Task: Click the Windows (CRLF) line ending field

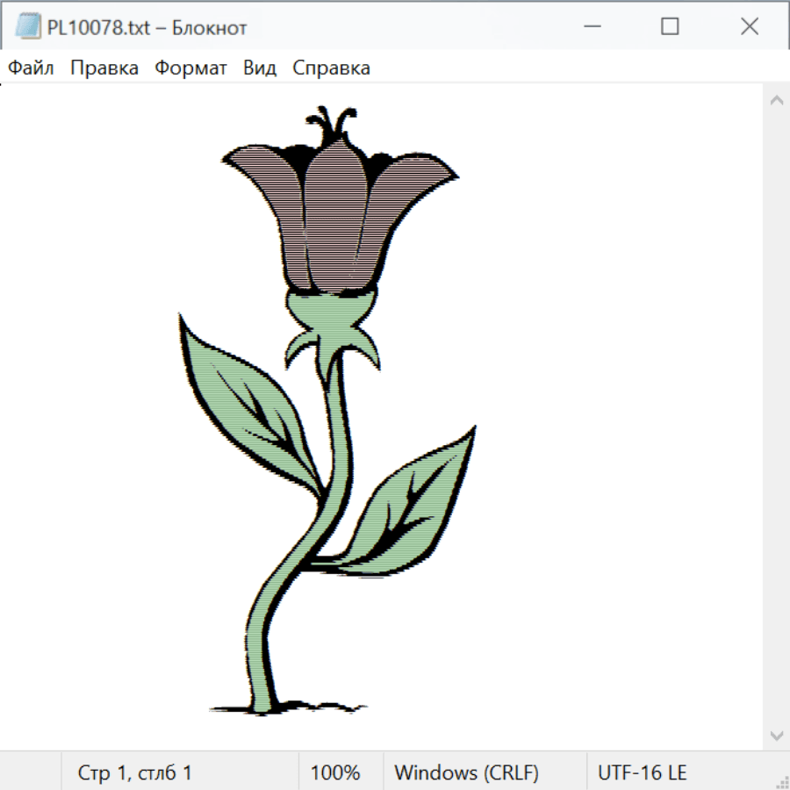Action: pyautogui.click(x=466, y=773)
